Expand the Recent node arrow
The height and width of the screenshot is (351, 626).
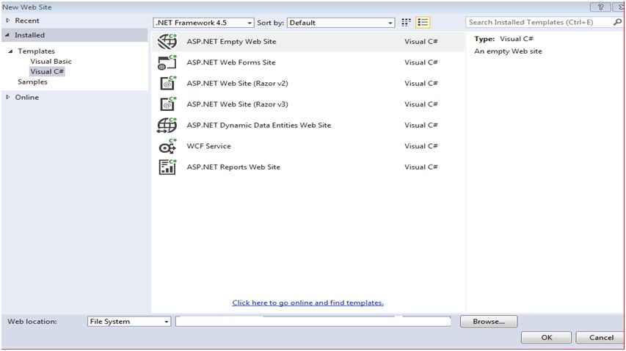tap(8, 21)
